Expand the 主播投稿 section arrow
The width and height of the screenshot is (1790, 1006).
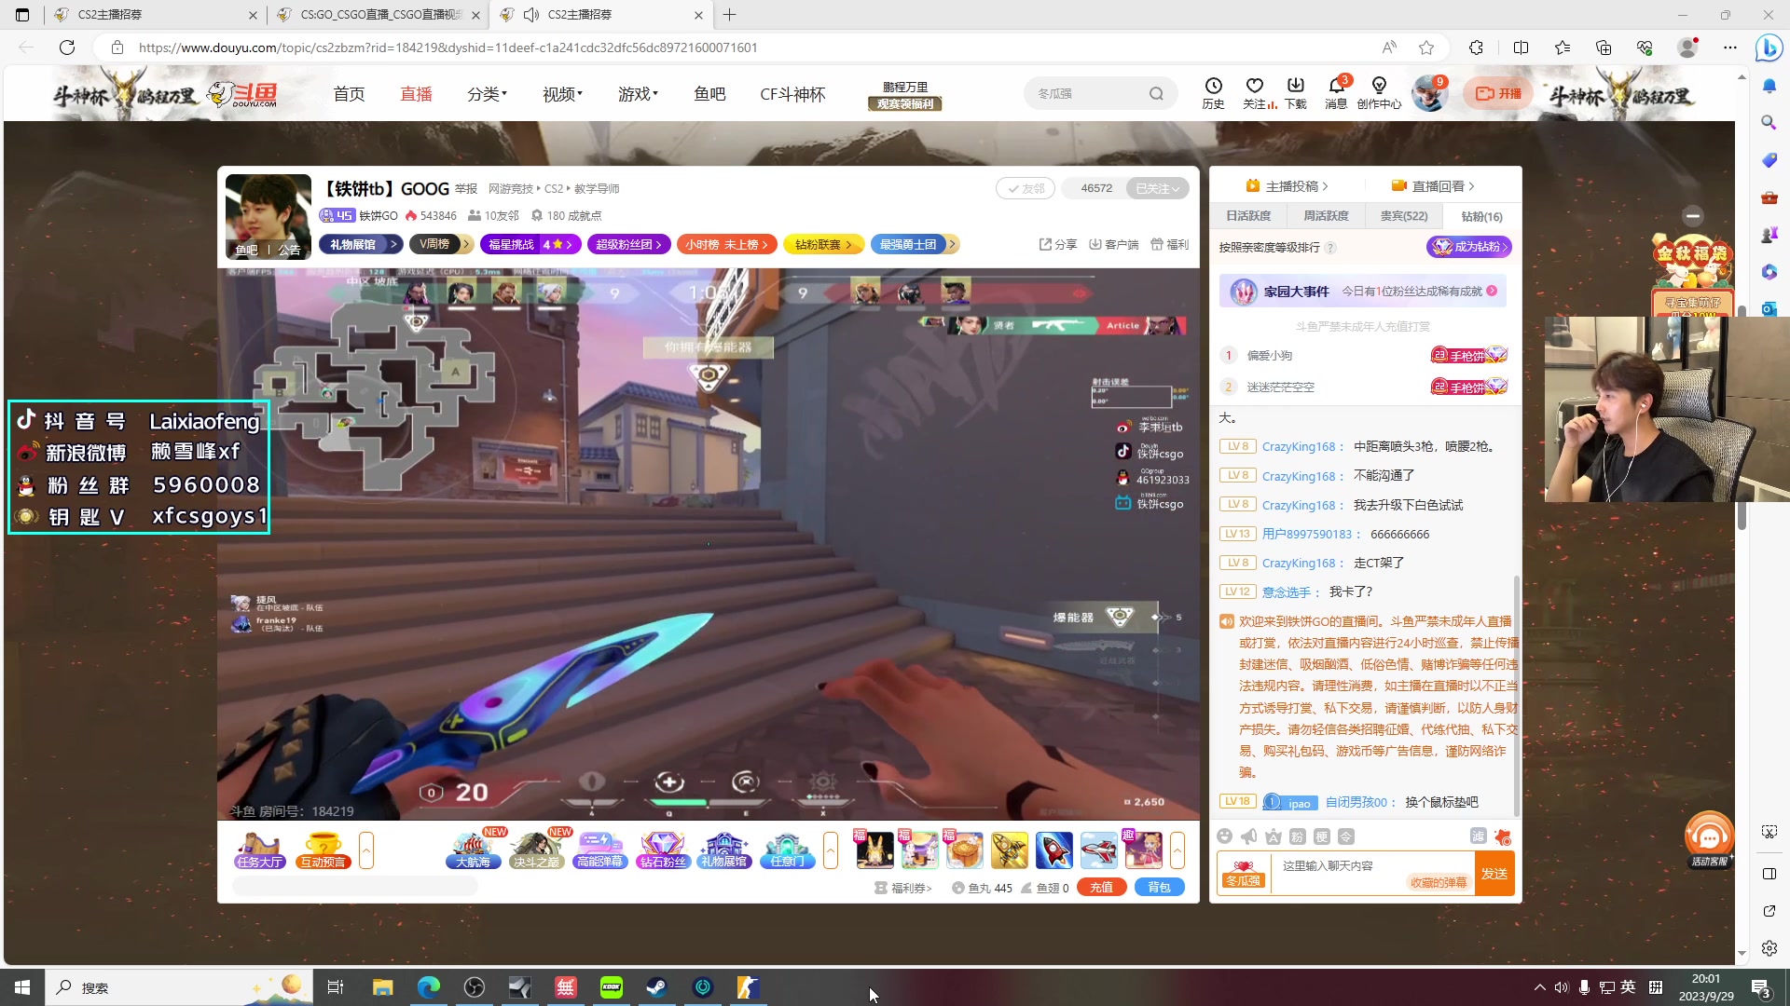(x=1326, y=186)
